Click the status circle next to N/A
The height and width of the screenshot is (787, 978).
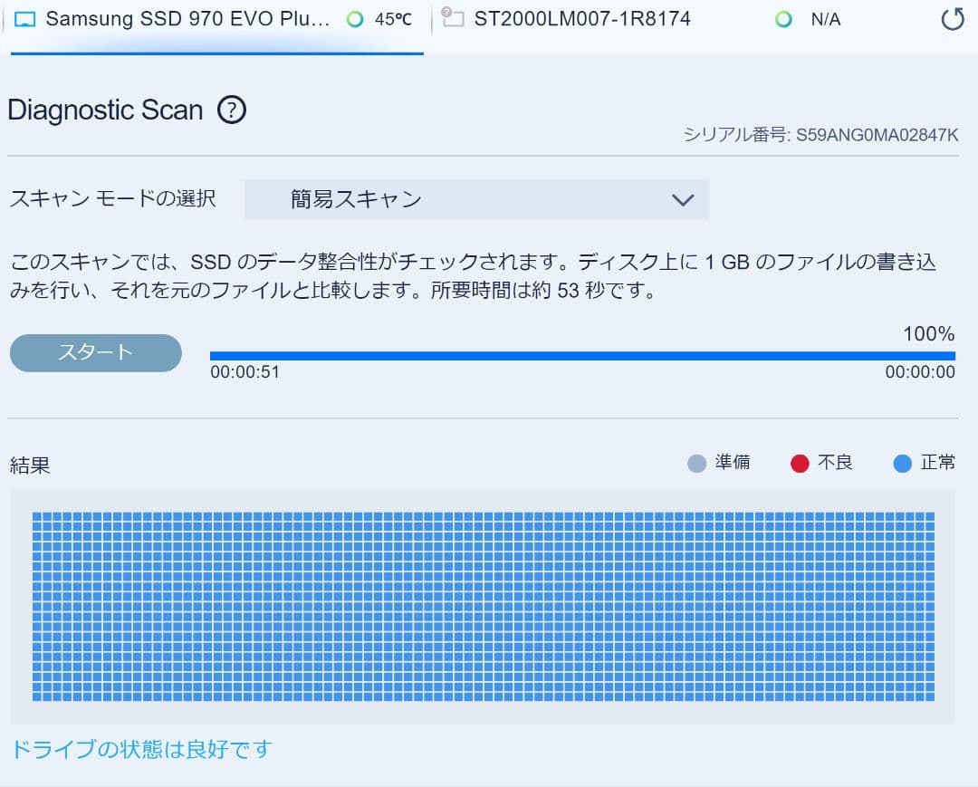(x=782, y=18)
